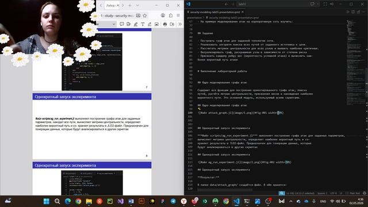Change line ending via LF status item

(341, 193)
